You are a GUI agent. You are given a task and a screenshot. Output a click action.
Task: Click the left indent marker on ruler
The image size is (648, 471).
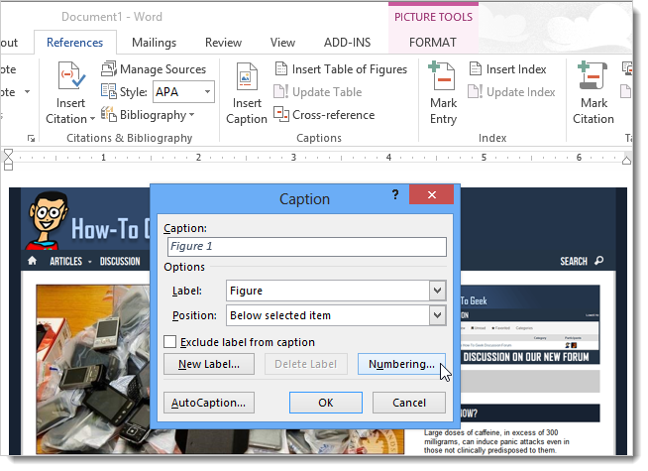coord(8,160)
